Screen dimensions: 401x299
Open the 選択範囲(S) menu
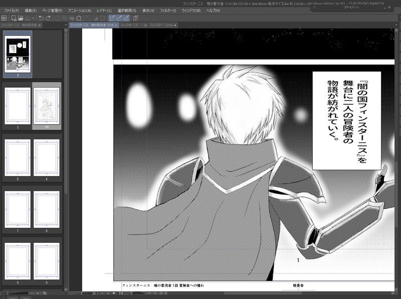click(127, 11)
